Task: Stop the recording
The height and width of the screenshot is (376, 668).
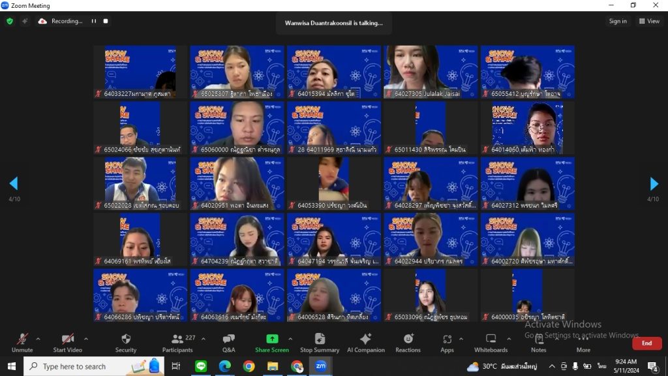Action: pos(106,21)
